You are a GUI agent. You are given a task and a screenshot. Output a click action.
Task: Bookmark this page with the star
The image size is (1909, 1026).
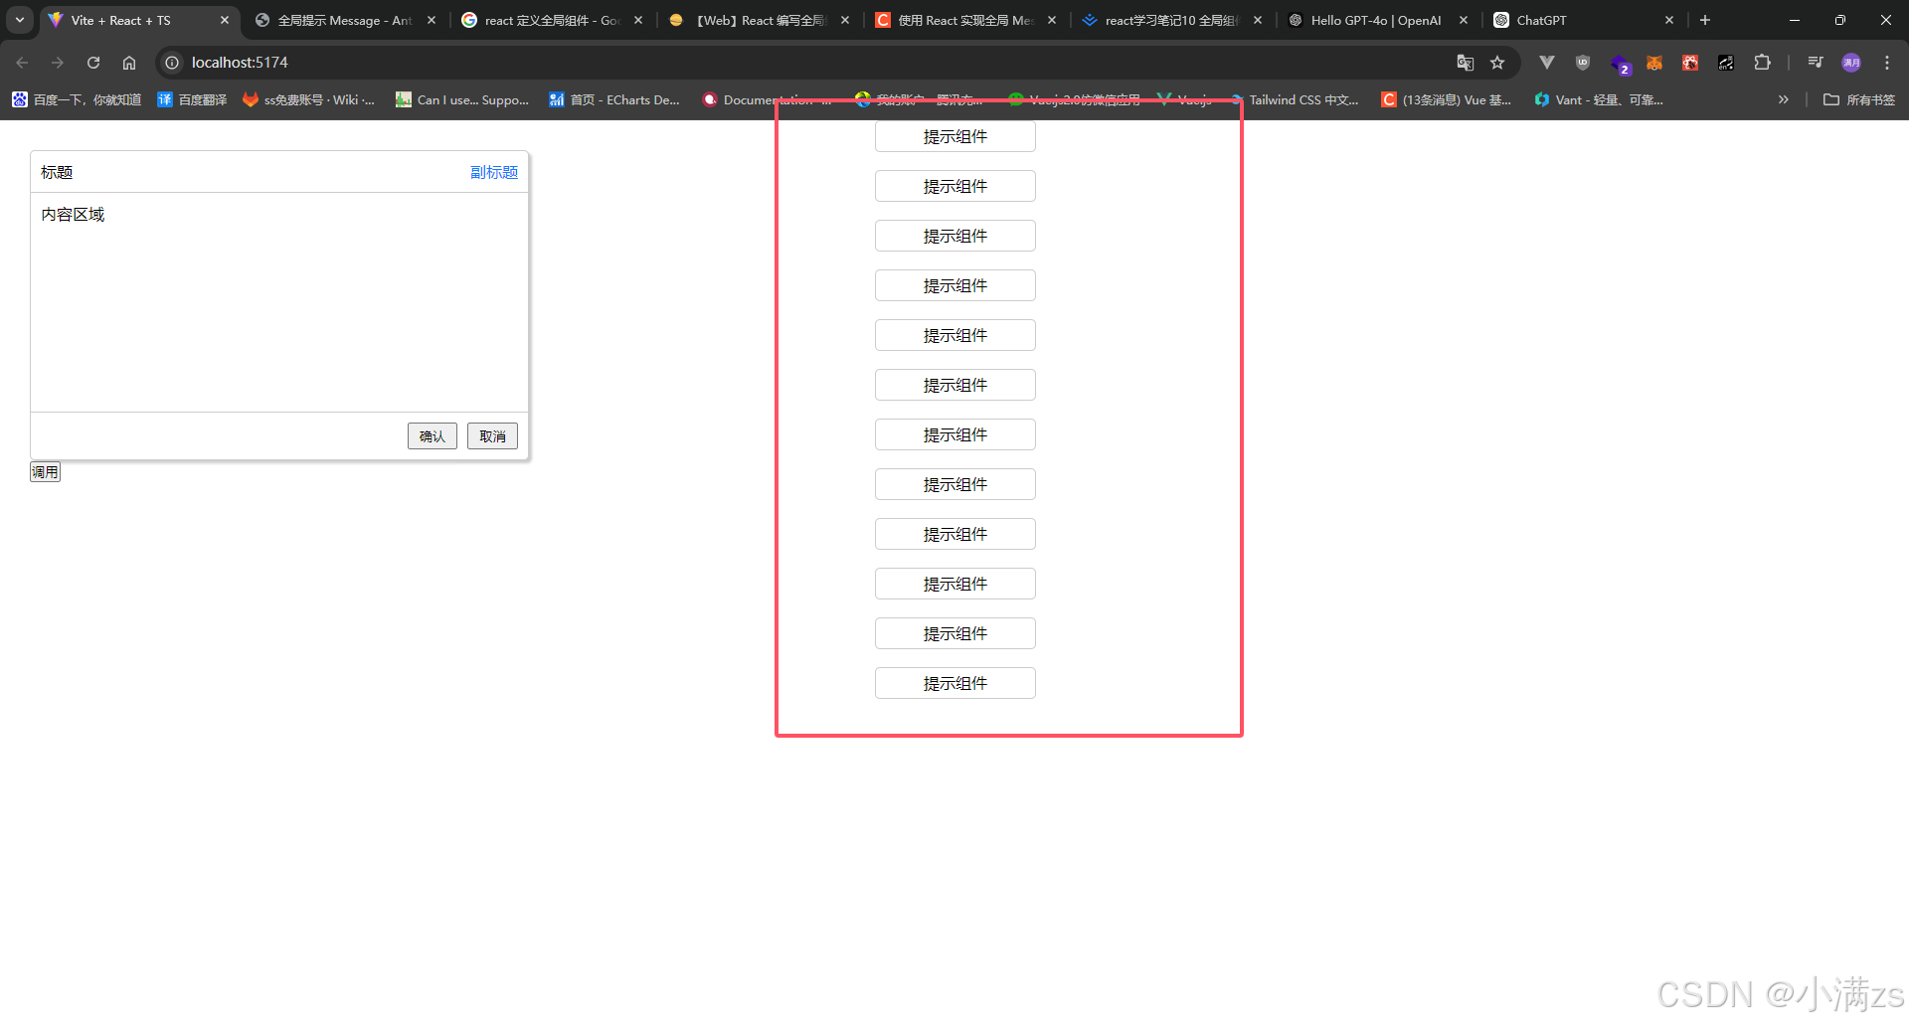(x=1497, y=63)
